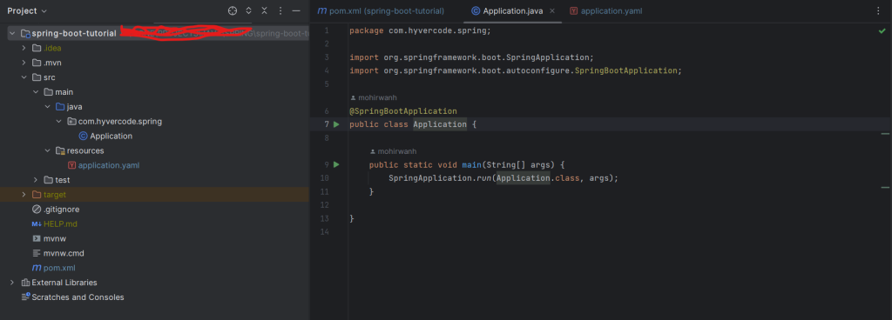The height and width of the screenshot is (320, 892).
Task: Click Scratches and Consoles icon
Action: click(25, 297)
